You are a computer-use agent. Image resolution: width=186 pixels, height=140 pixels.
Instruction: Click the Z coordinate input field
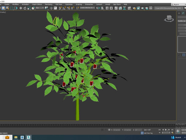pos(138,130)
